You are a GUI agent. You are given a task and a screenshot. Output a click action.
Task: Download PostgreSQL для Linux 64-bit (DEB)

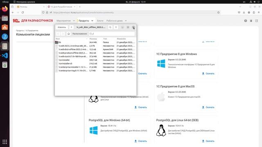click(x=208, y=141)
